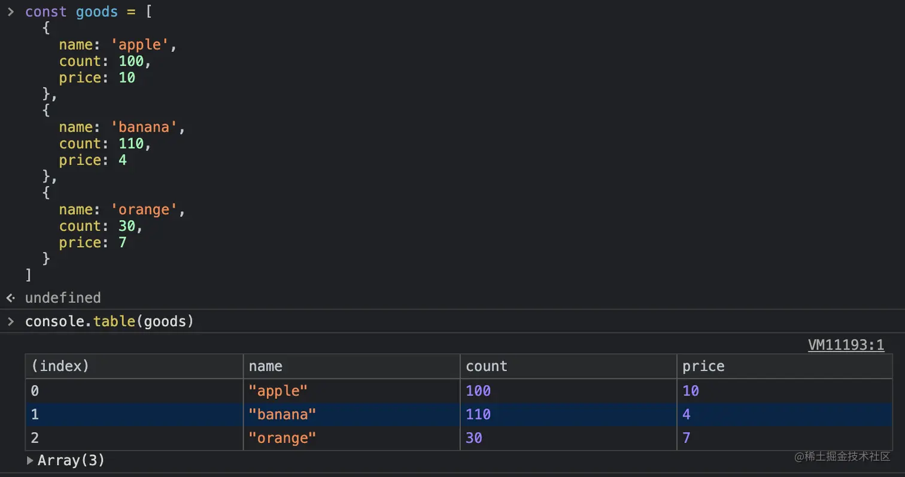Select price value 10 for apple
This screenshot has width=905, height=477.
tap(688, 390)
